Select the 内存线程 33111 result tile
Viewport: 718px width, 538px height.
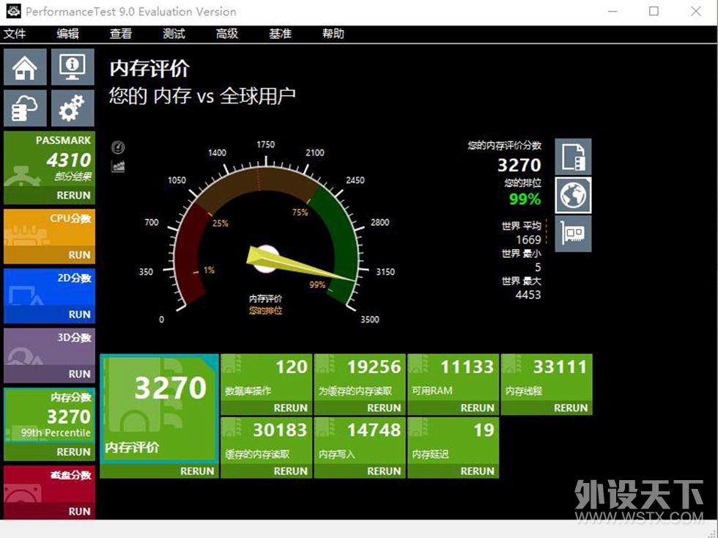coord(547,377)
